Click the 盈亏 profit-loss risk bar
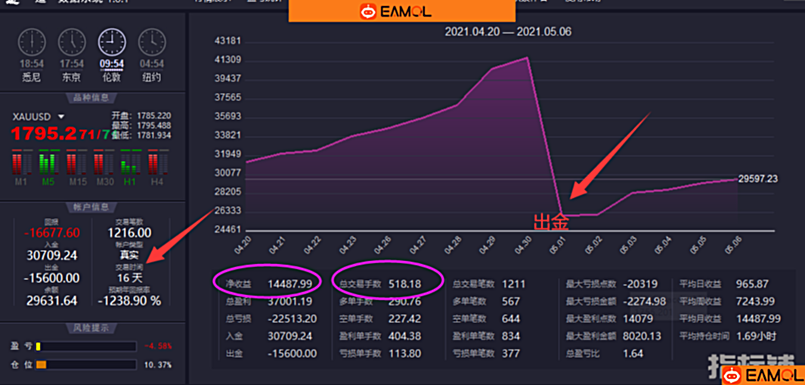The image size is (805, 385). pyautogui.click(x=85, y=346)
